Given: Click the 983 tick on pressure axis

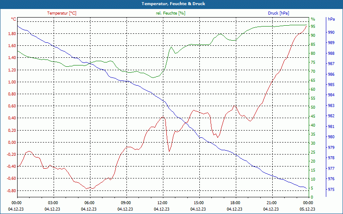Looking at the screenshot, I should pos(331,105).
